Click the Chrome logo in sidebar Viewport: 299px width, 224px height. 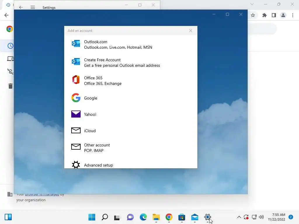pyautogui.click(x=10, y=29)
